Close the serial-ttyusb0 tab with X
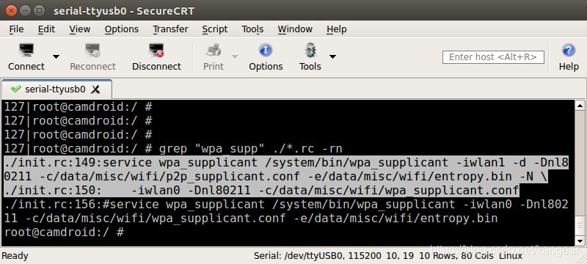This screenshot has width=587, height=264. [x=95, y=89]
